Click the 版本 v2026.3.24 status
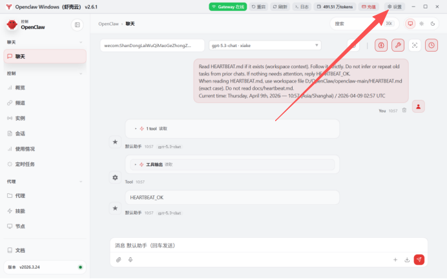447x279 pixels. [45, 267]
